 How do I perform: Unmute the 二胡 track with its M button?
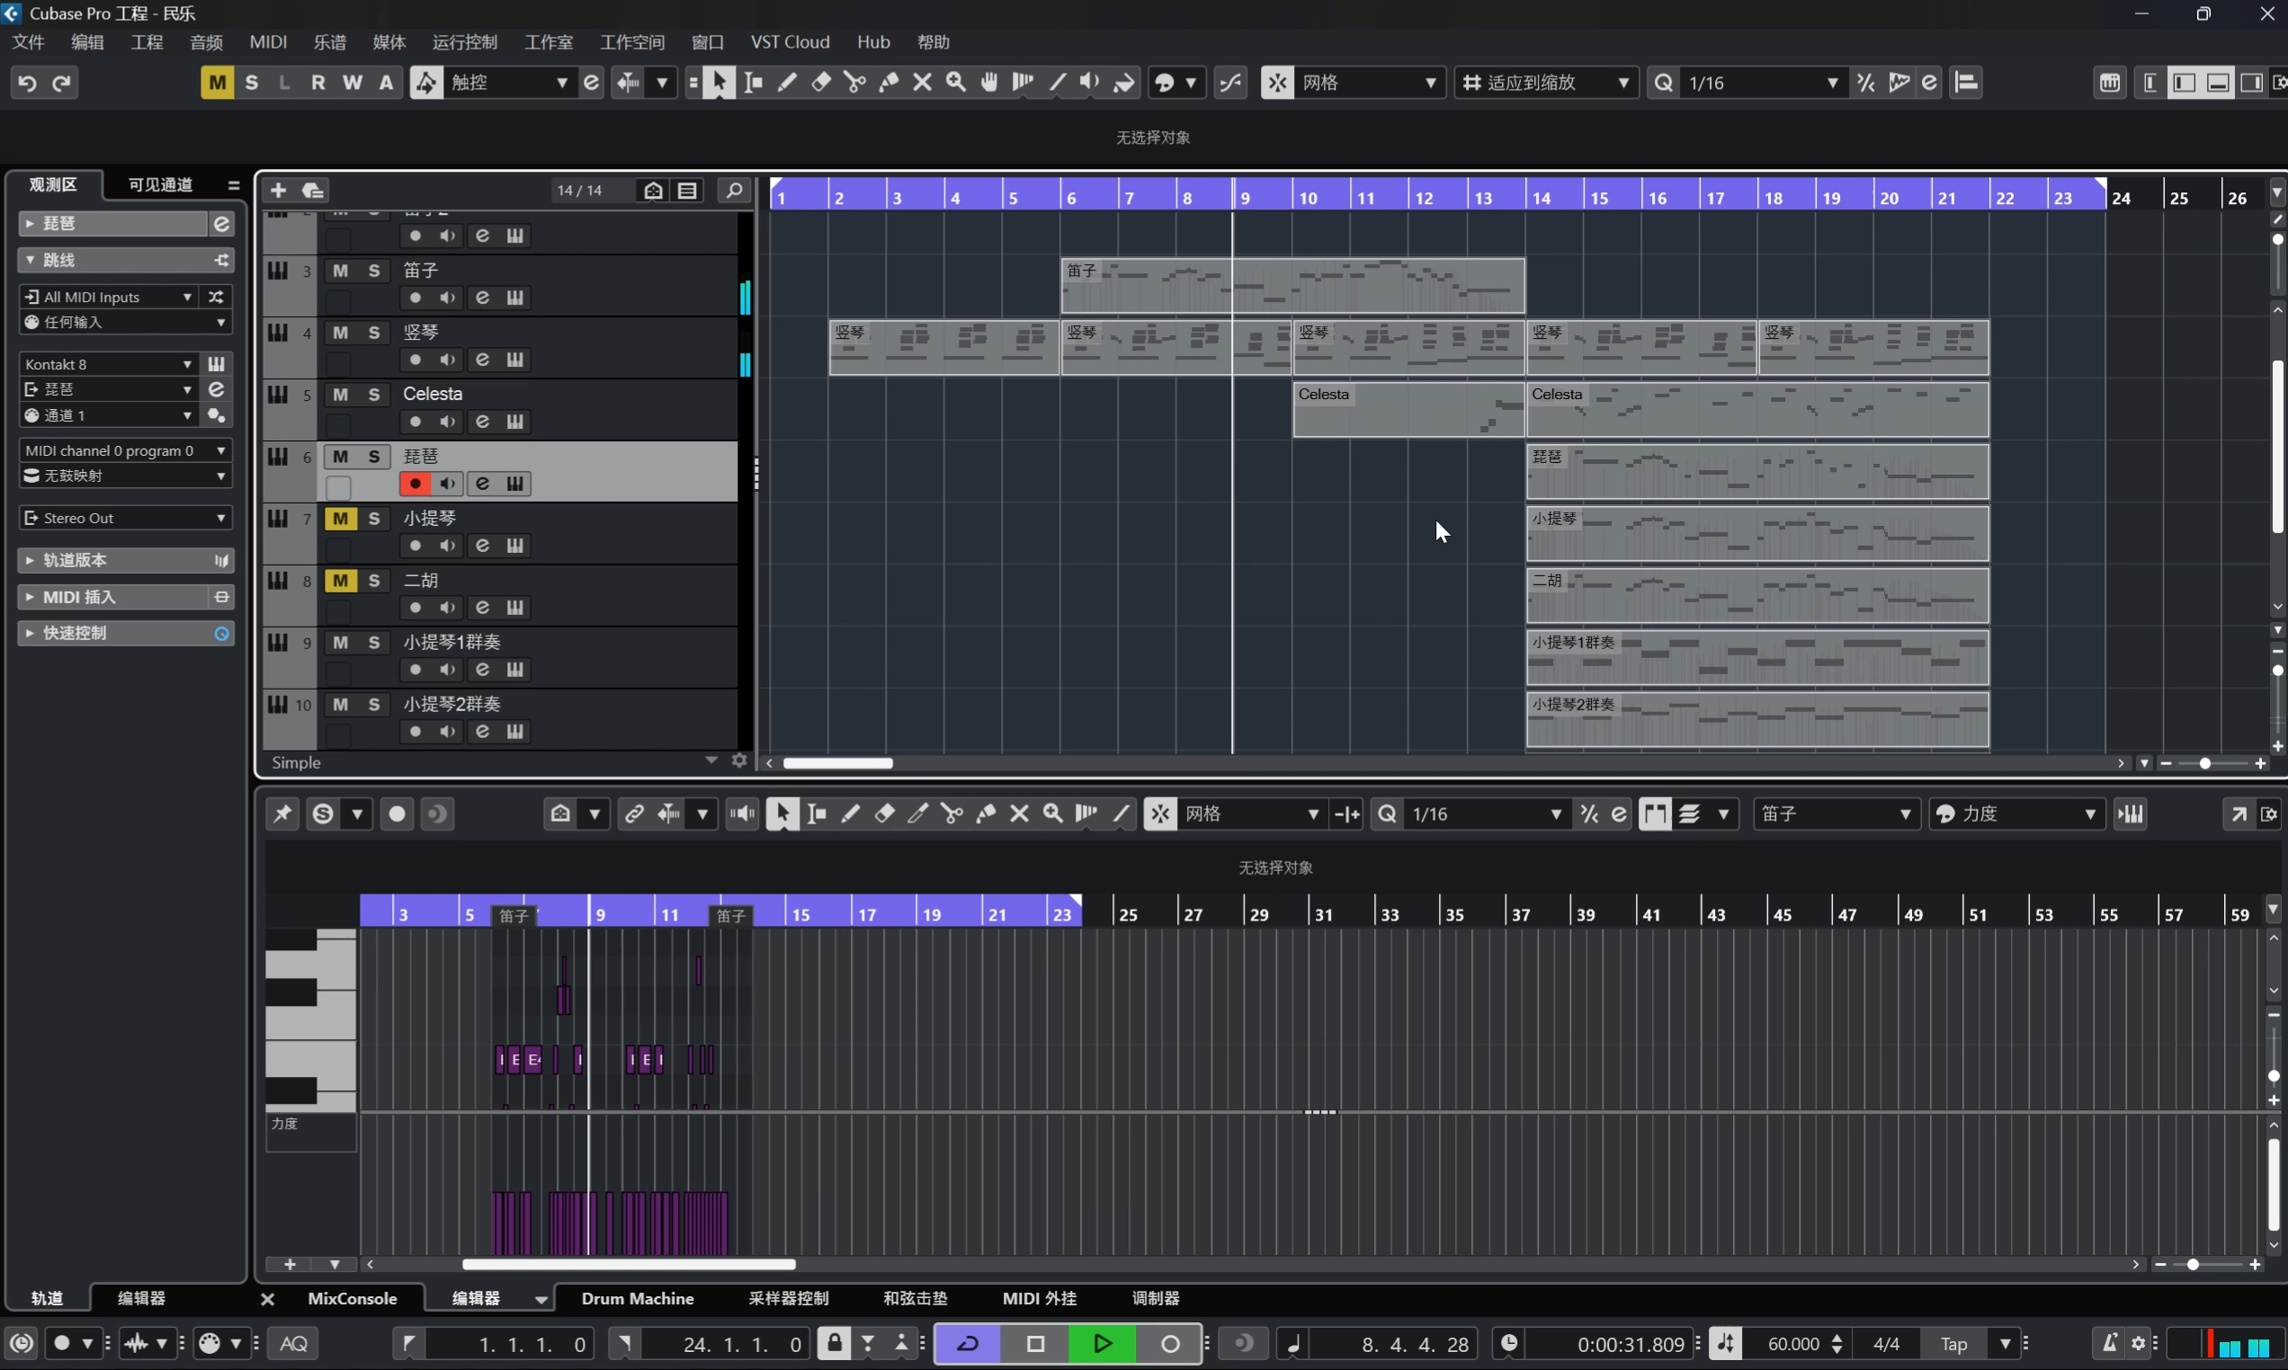(340, 581)
